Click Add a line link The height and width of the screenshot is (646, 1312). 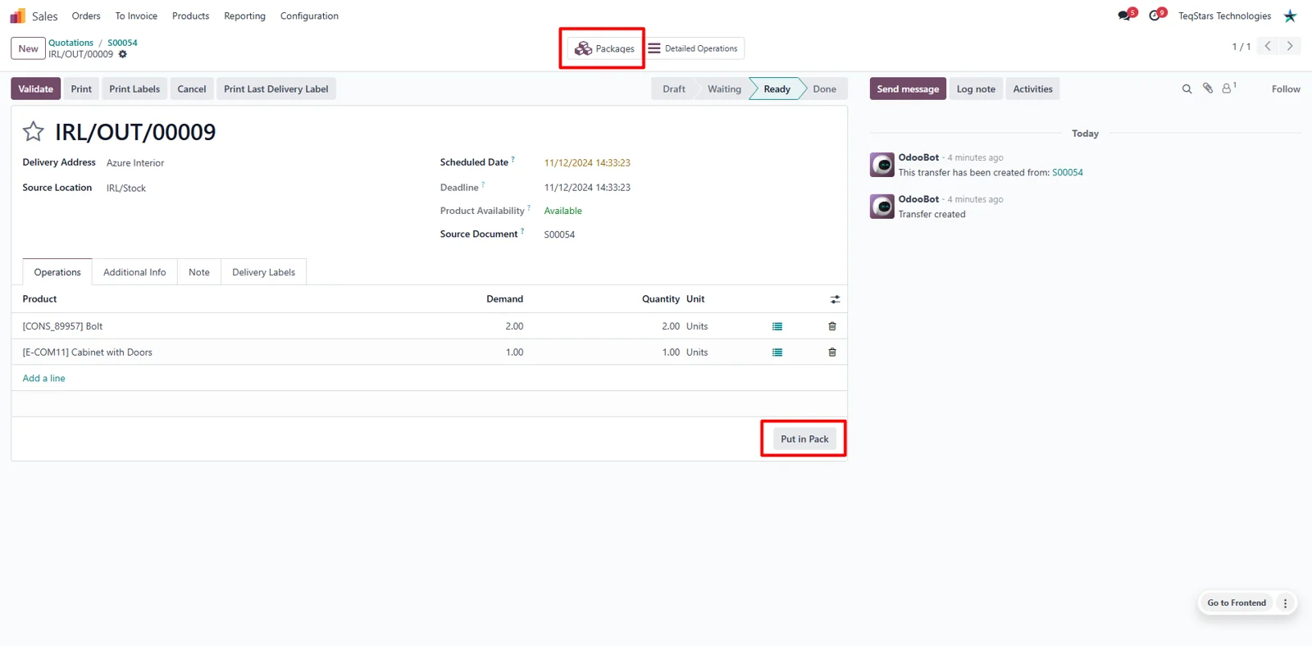(x=43, y=378)
